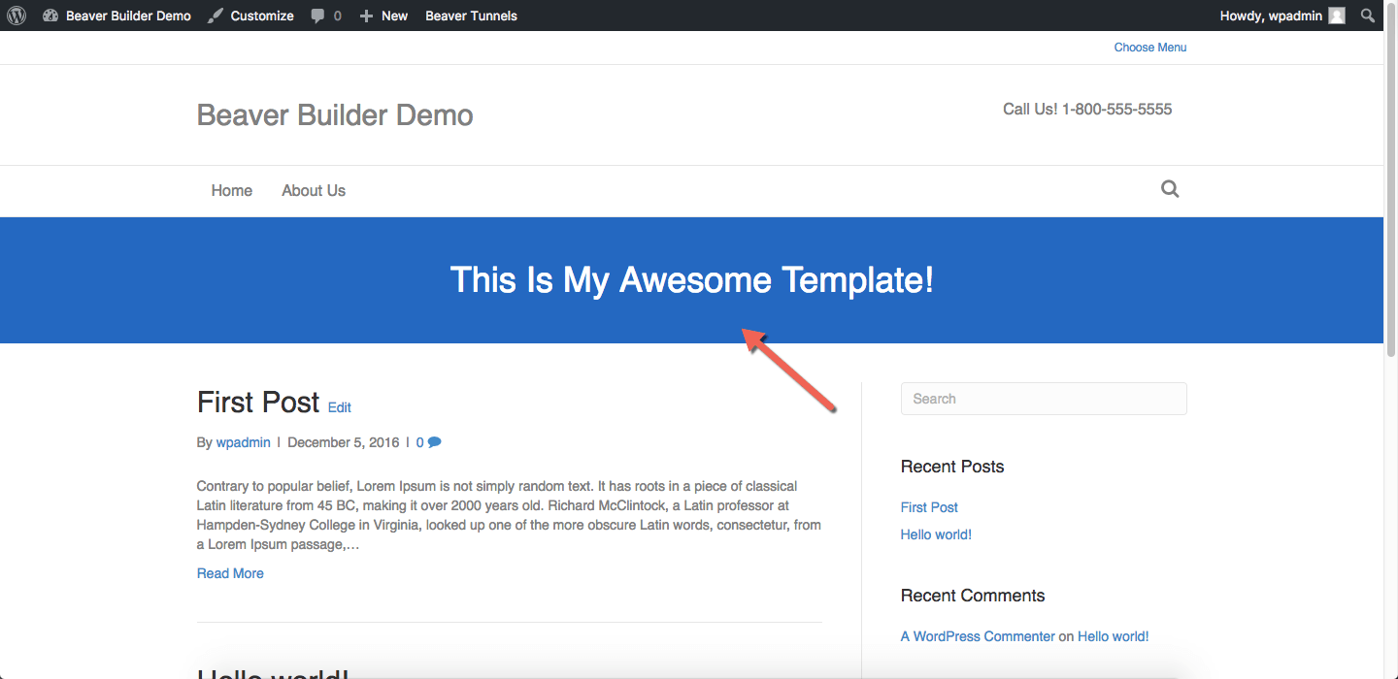
Task: Open Hello world! in Recent Posts
Action: (x=936, y=534)
